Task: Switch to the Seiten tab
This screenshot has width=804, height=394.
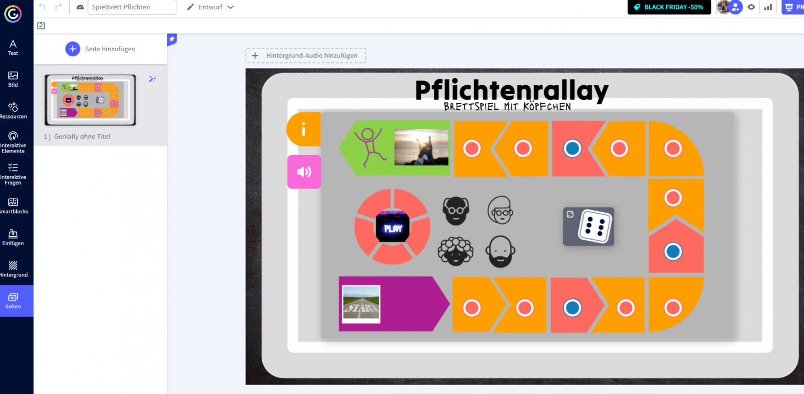Action: (x=13, y=300)
